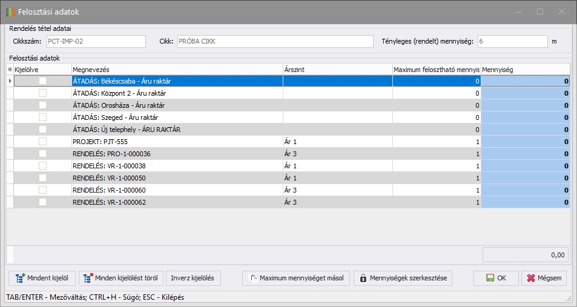
Task: Confirm with the OK save button
Action: point(495,278)
